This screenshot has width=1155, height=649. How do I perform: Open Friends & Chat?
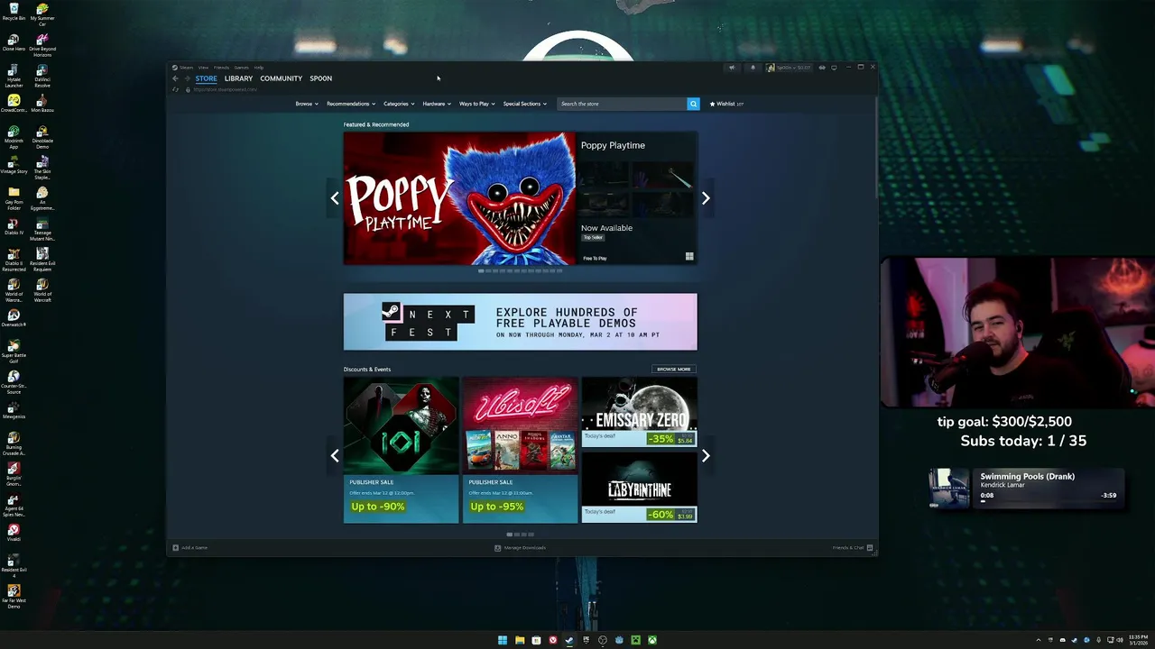852,547
